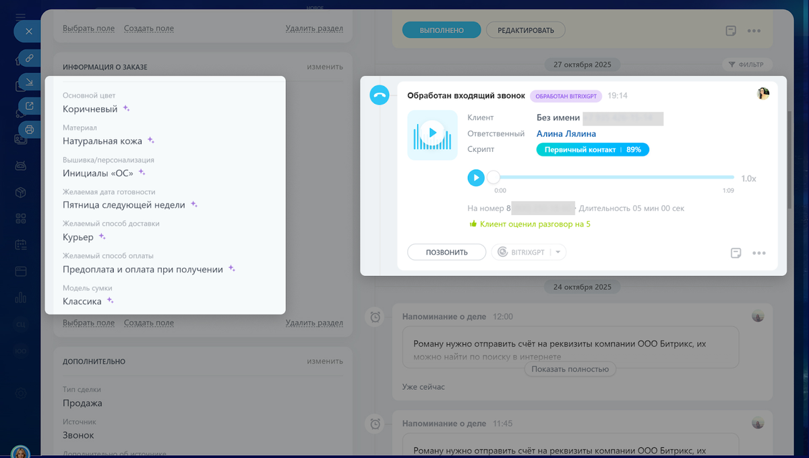The height and width of the screenshot is (458, 809).
Task: Copy the deal link using the chain icon
Action: click(29, 59)
